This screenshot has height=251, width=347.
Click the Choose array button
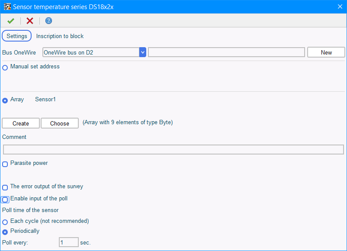pos(60,123)
